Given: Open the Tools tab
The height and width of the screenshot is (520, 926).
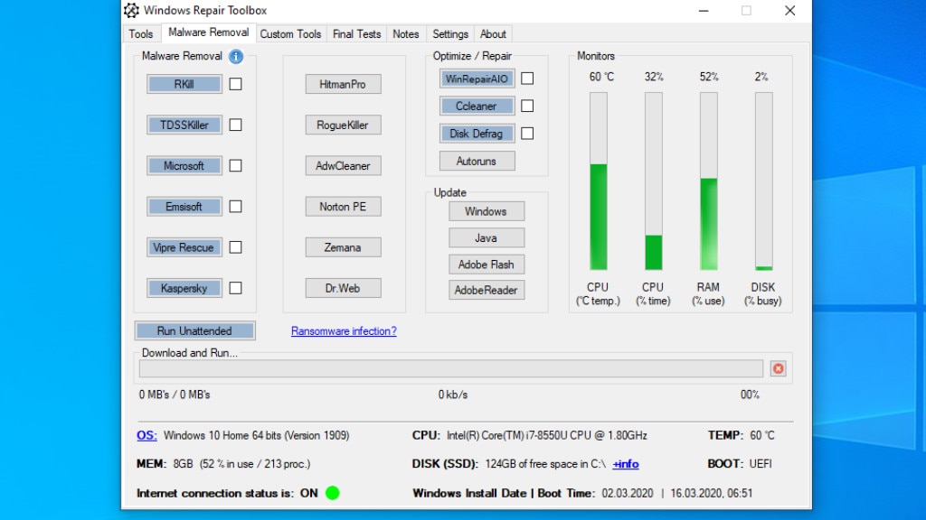Looking at the screenshot, I should 140,34.
